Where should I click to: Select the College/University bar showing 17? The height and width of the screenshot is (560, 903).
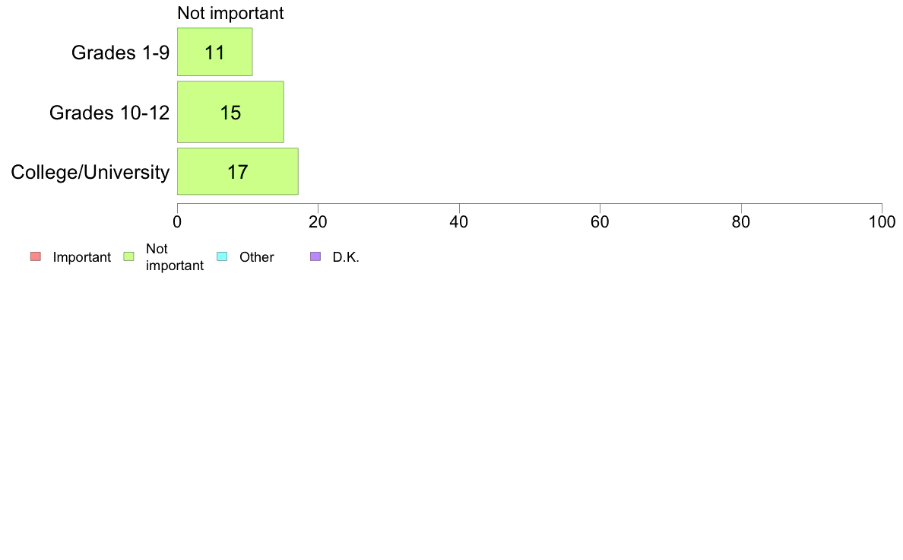[x=238, y=171]
